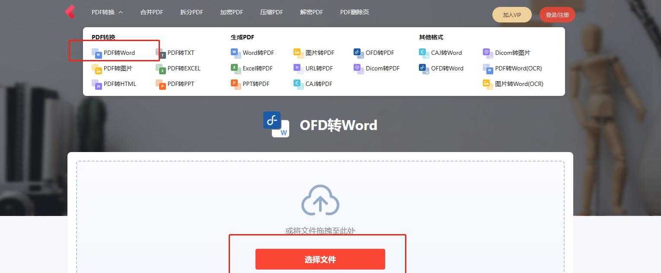Select the PDF转TXT link text
The image size is (661, 273).
[x=181, y=53]
